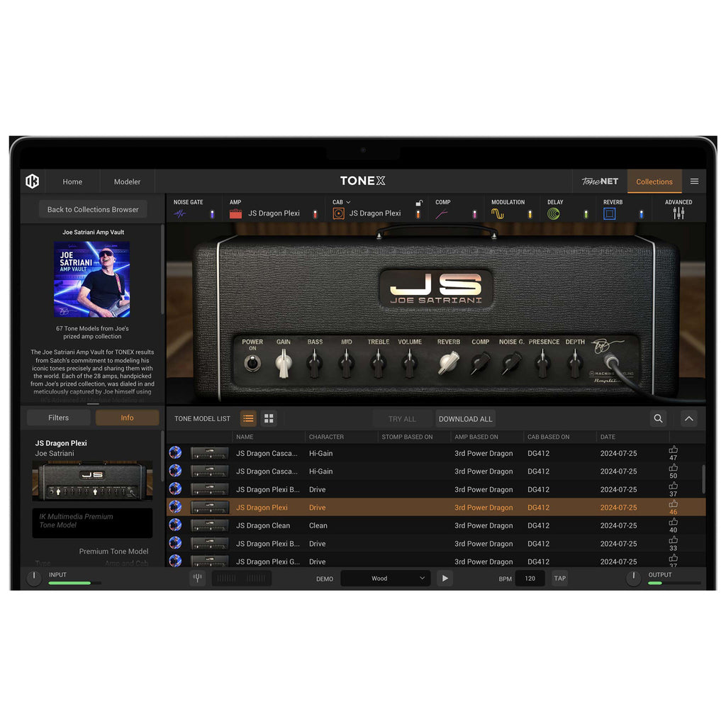Adjust the amp Presence knob
This screenshot has width=726, height=726.
tap(542, 364)
